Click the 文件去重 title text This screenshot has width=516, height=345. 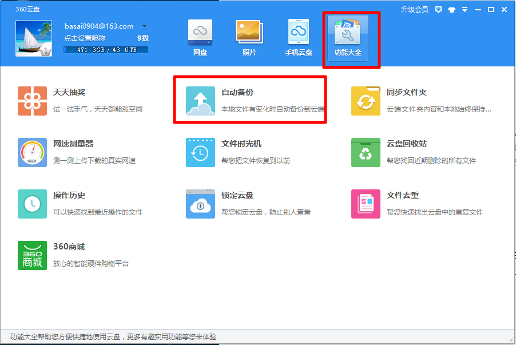403,195
